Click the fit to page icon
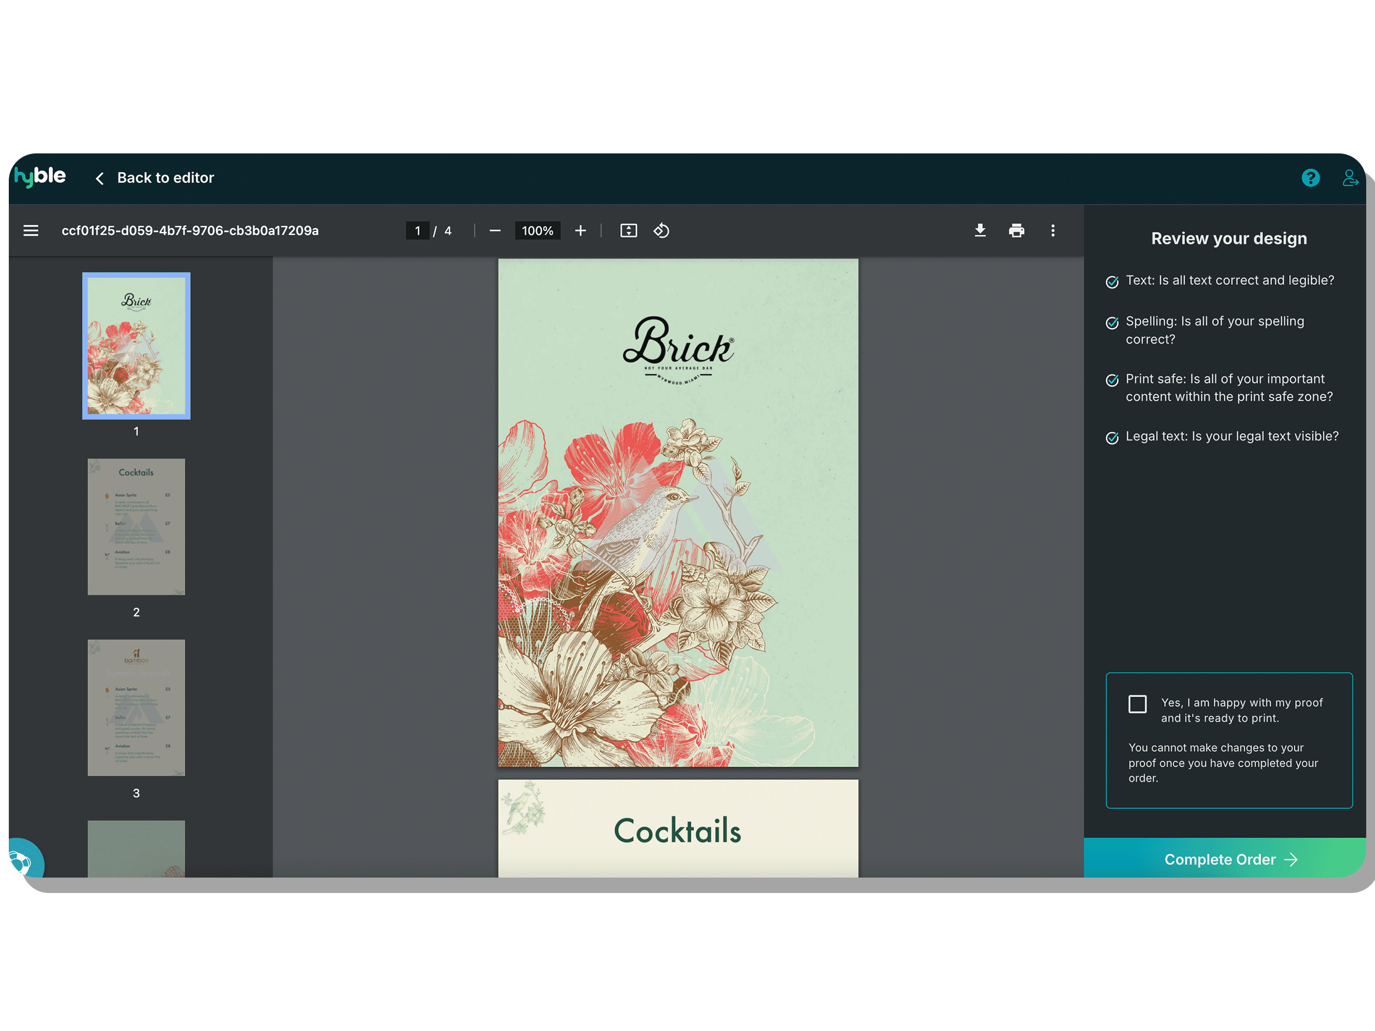The height and width of the screenshot is (1031, 1375). click(629, 230)
